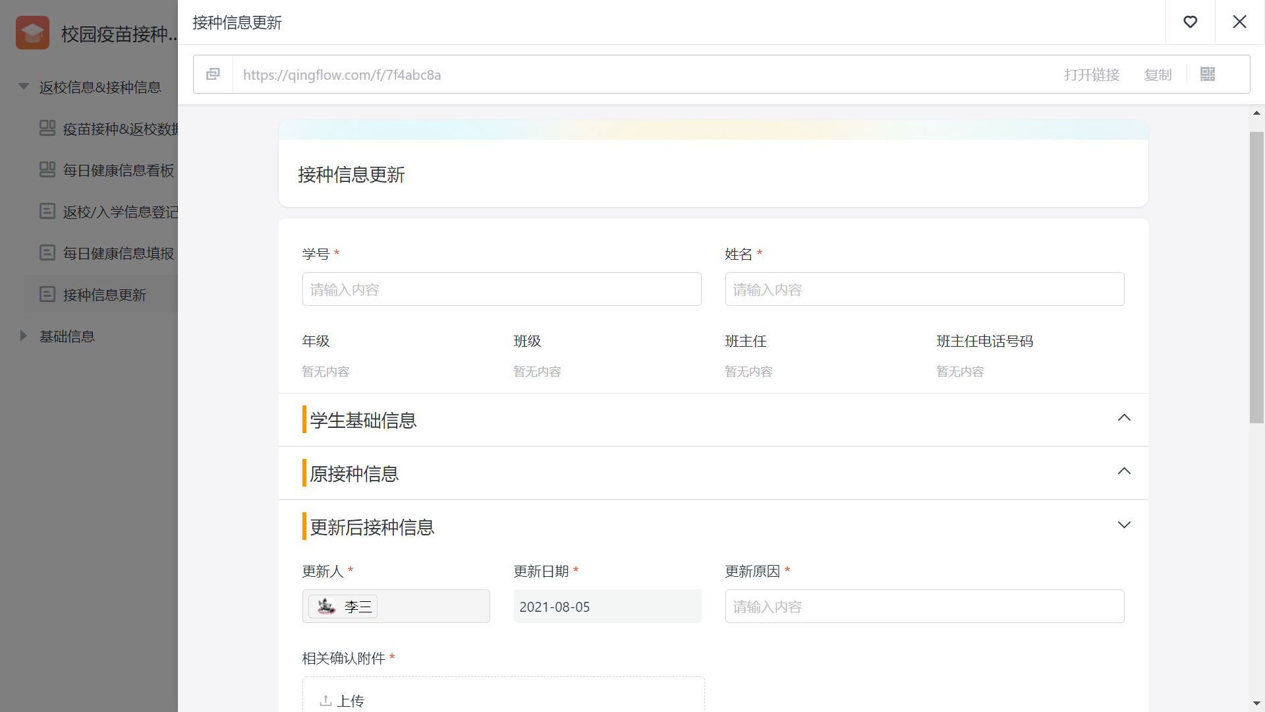Close the 接种信息更新 panel
Image resolution: width=1265 pixels, height=712 pixels.
tap(1239, 22)
